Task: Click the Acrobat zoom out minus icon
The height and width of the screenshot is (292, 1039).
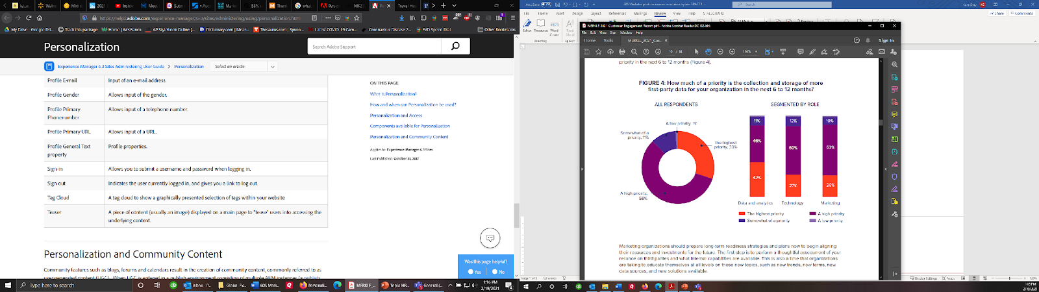Action: 720,51
